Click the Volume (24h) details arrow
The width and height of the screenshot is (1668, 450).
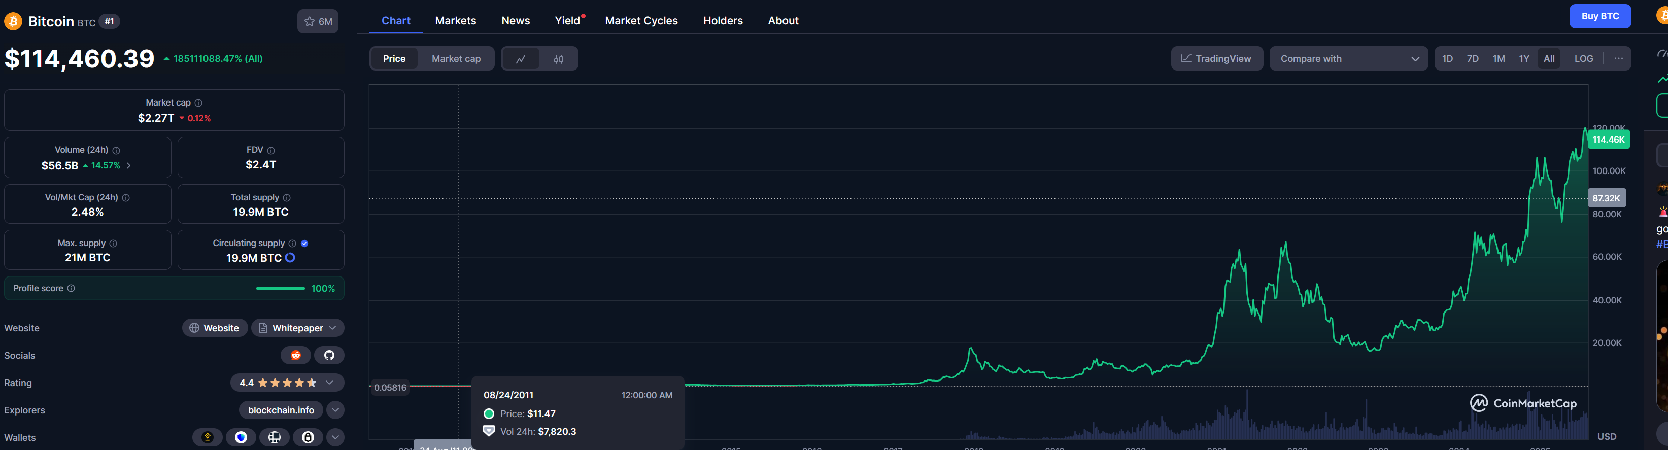129,166
